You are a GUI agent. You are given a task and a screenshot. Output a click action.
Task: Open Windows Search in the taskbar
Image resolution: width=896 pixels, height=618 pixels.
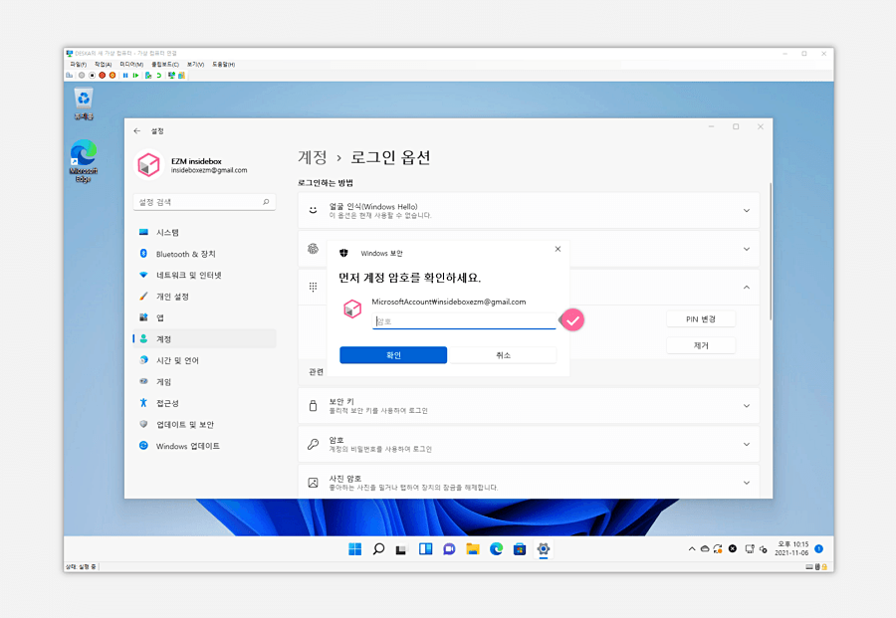tap(379, 549)
